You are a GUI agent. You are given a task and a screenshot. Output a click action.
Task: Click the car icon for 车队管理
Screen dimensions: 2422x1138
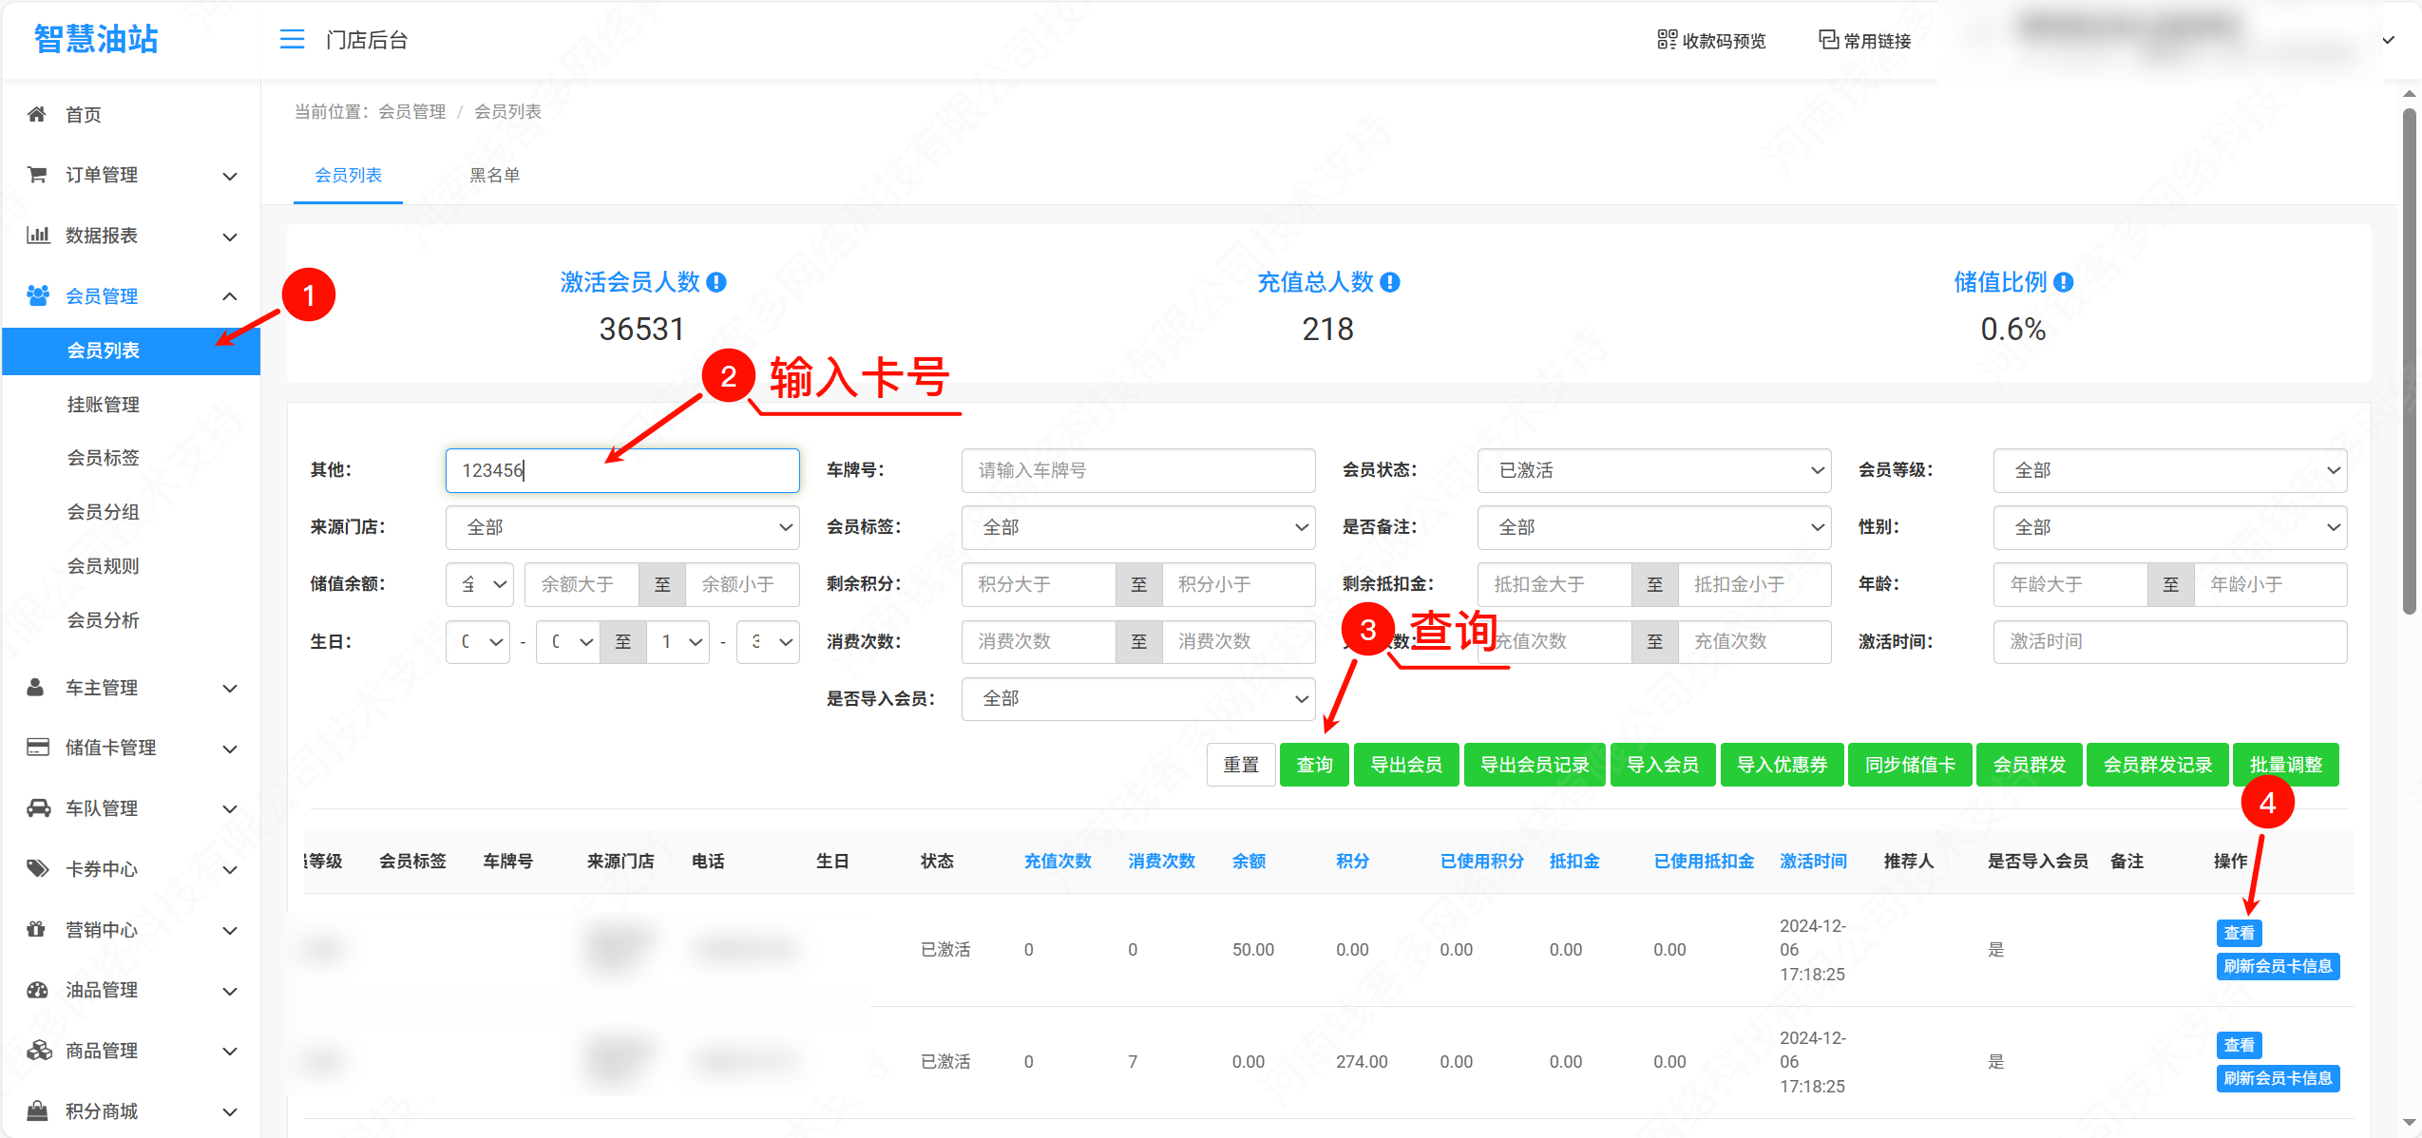point(38,808)
